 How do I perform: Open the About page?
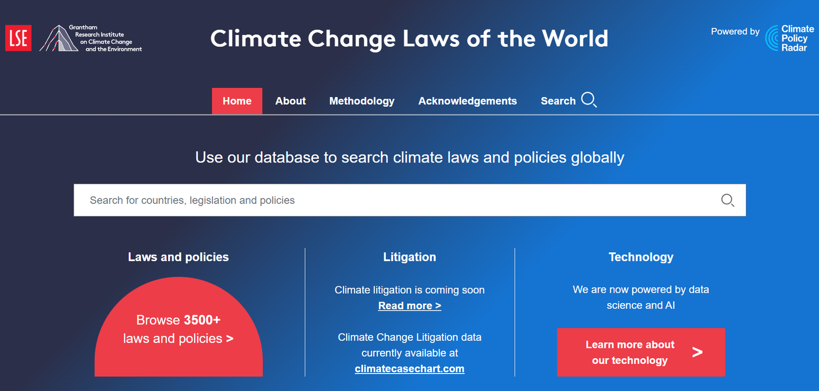pyautogui.click(x=290, y=101)
